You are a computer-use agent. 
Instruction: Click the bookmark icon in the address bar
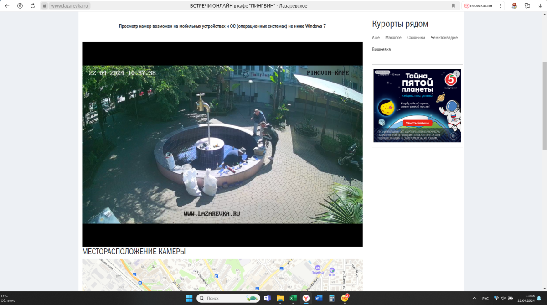453,6
